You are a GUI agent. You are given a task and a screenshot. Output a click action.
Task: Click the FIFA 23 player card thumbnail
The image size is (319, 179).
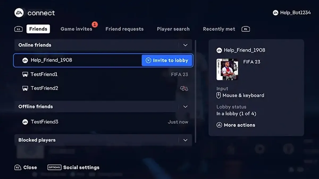click(228, 69)
